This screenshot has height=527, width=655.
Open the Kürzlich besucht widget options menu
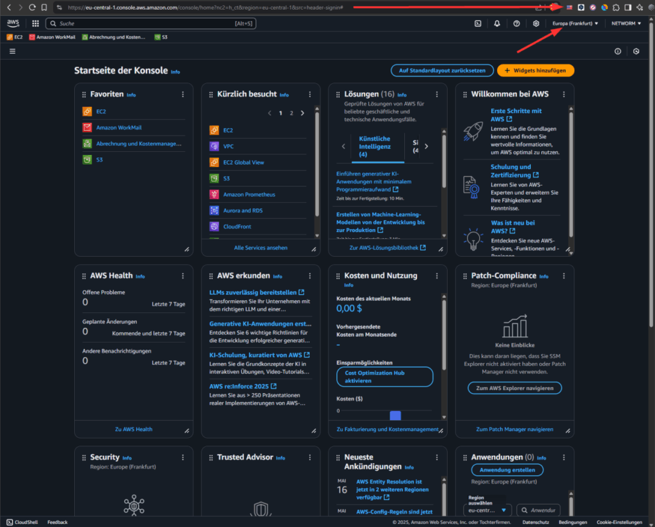[310, 95]
